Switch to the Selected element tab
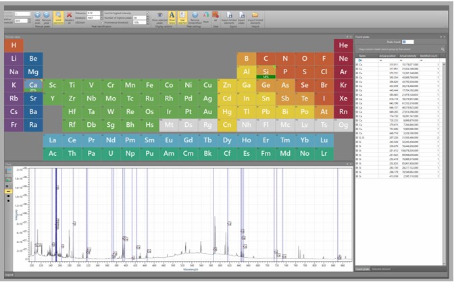The width and height of the screenshot is (454, 282). (x=381, y=269)
